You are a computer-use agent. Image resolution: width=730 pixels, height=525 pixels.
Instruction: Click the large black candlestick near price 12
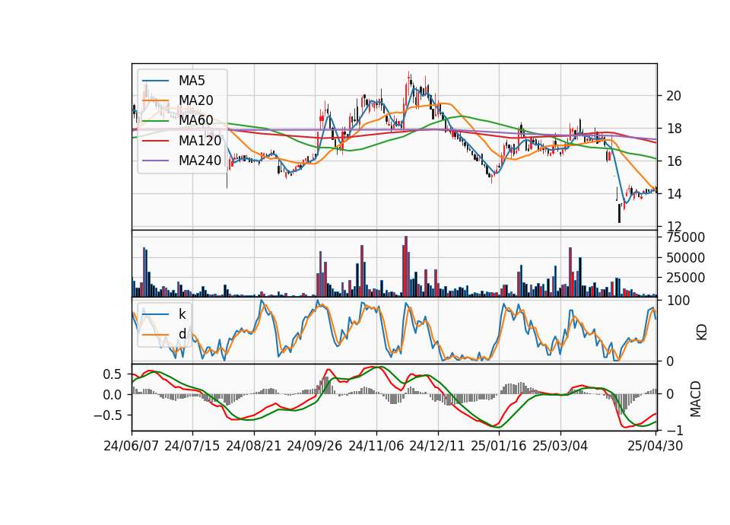coord(619,213)
